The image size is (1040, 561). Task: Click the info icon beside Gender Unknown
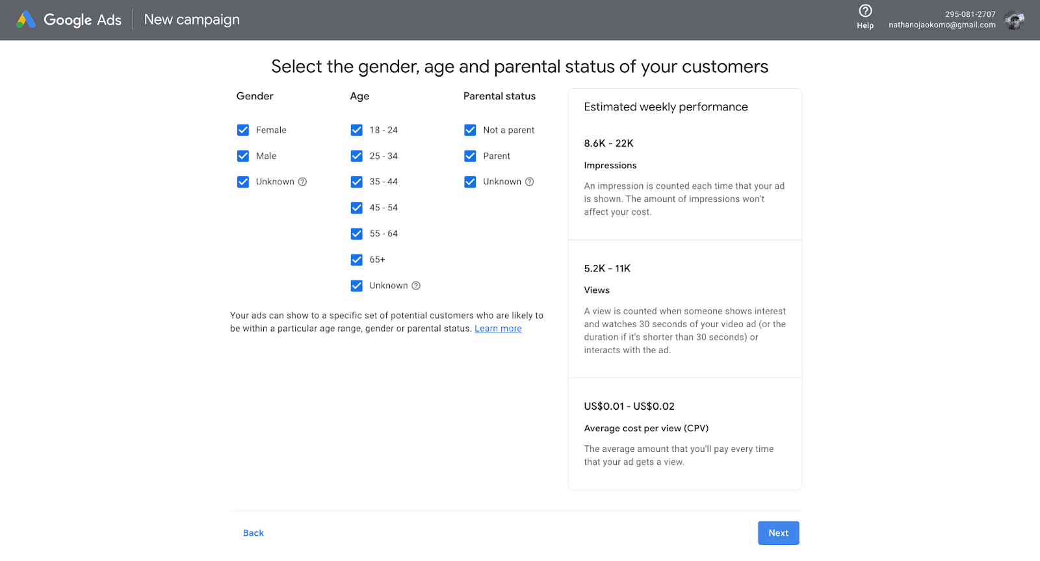click(302, 182)
